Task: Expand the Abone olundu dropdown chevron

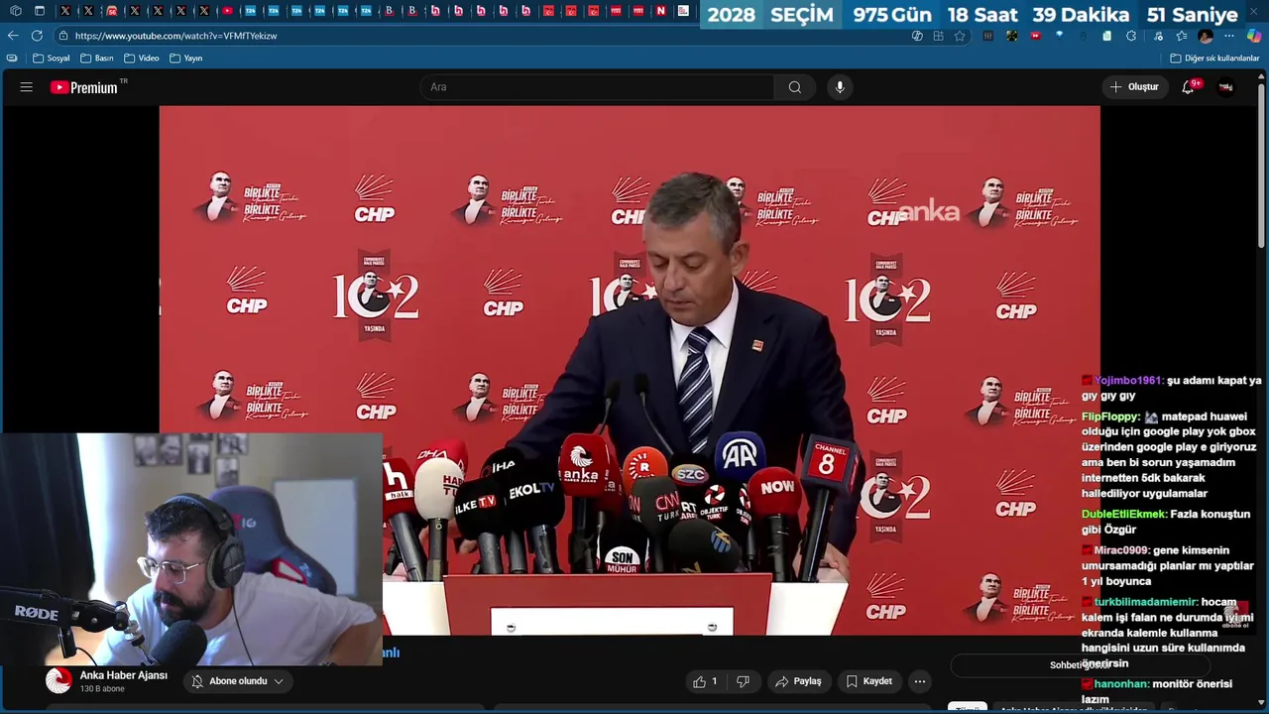Action: [279, 681]
